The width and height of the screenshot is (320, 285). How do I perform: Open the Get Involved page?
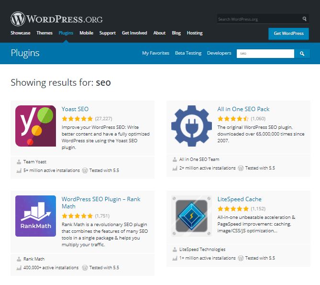click(134, 33)
